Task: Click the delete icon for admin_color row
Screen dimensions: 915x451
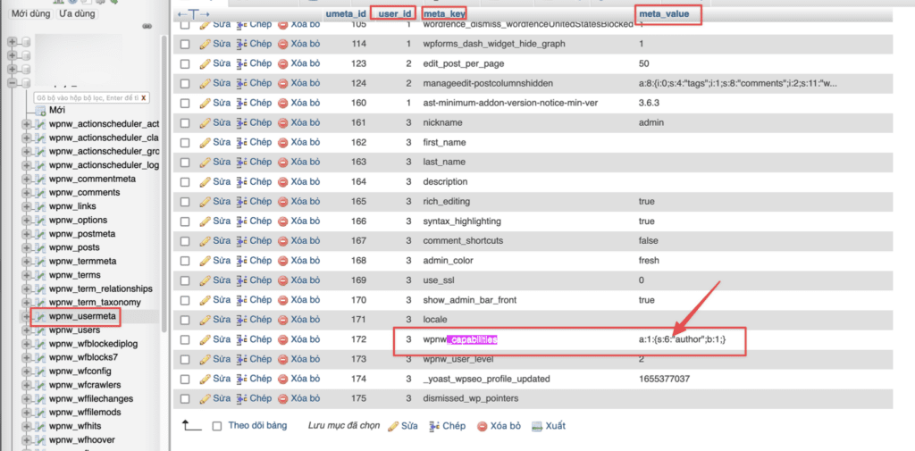Action: tap(283, 261)
